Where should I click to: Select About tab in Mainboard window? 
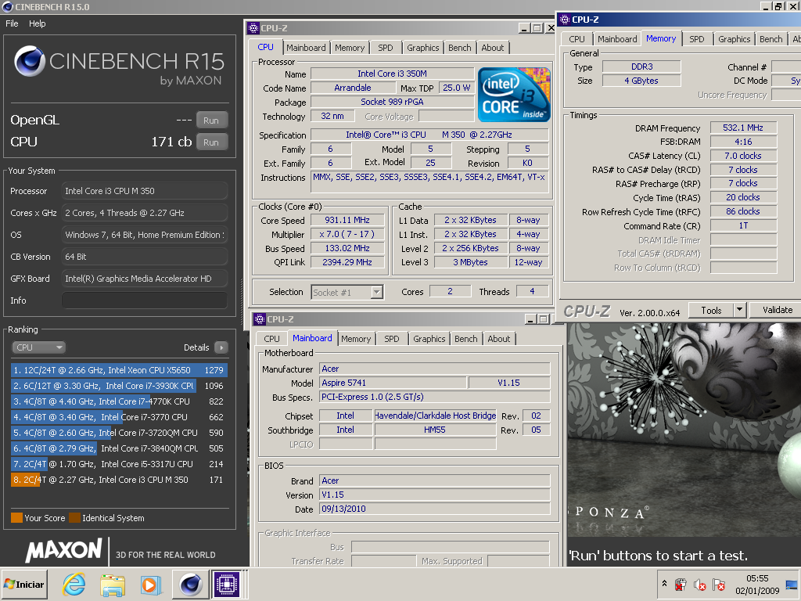(498, 339)
